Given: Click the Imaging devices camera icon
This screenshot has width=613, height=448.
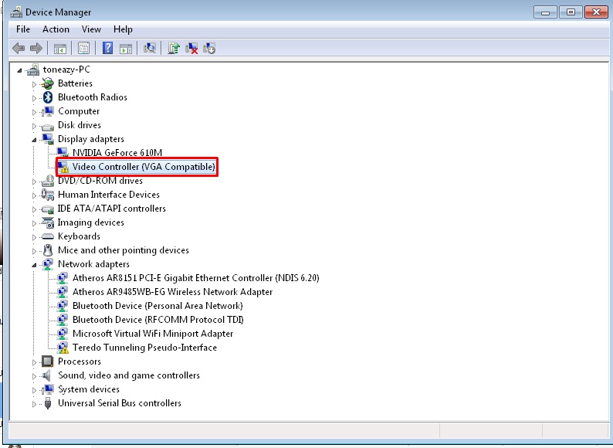Looking at the screenshot, I should point(48,222).
